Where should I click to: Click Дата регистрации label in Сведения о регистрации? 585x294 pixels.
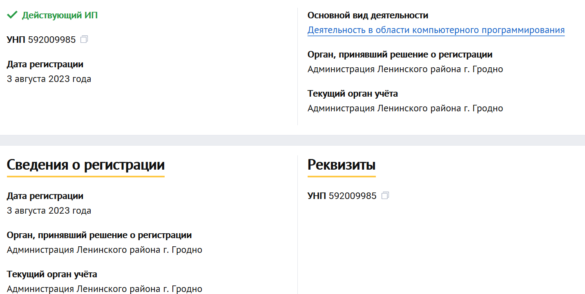pyautogui.click(x=45, y=196)
